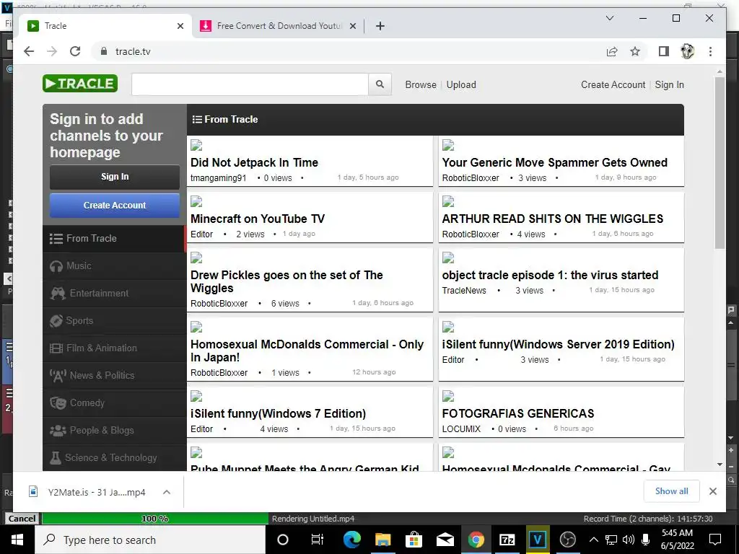
Task: Click Vegas render progress bar at 100%
Action: pyautogui.click(x=155, y=518)
